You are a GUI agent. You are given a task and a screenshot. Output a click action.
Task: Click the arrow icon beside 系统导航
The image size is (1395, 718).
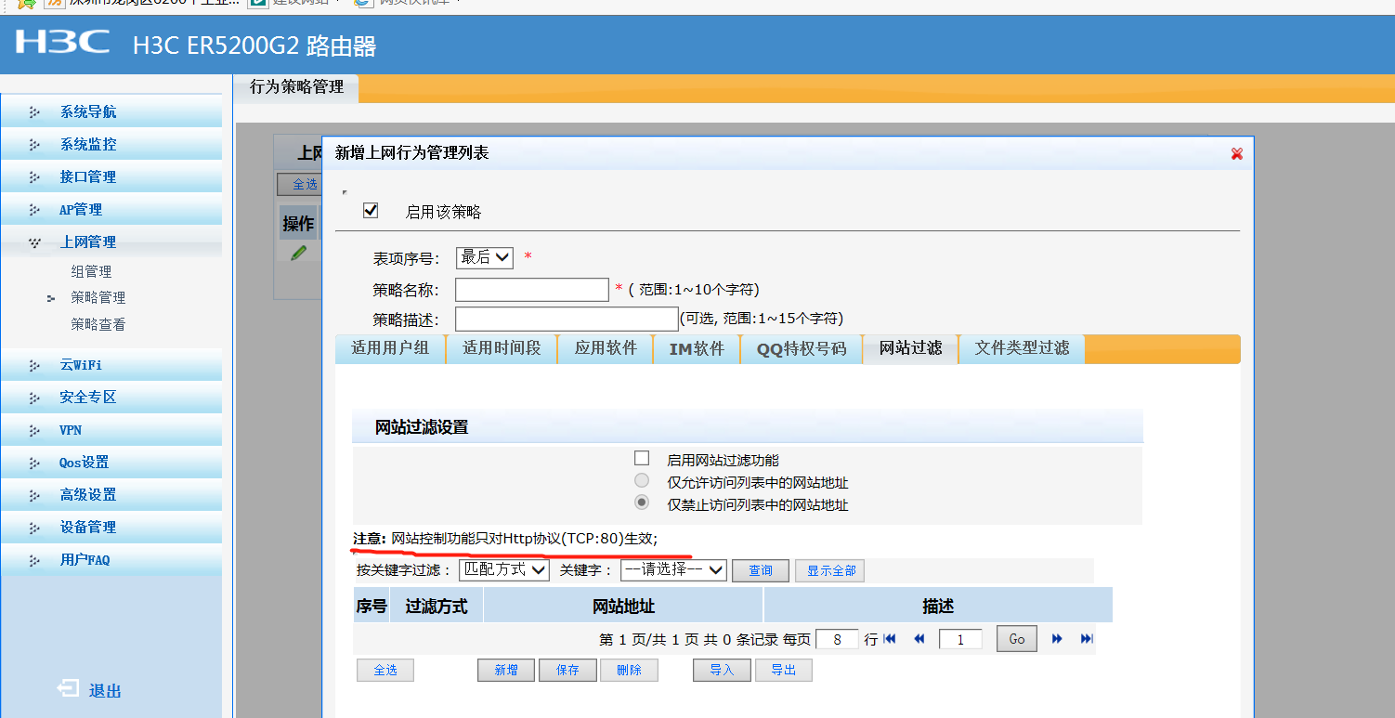point(35,112)
